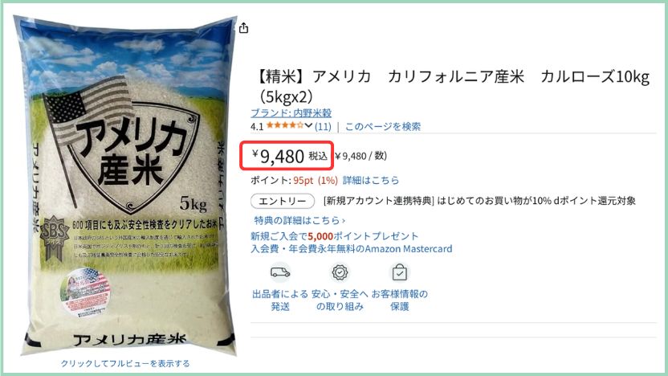This screenshot has width=668, height=376.
Task: Click the customer info protection bag icon
Action: 399,272
